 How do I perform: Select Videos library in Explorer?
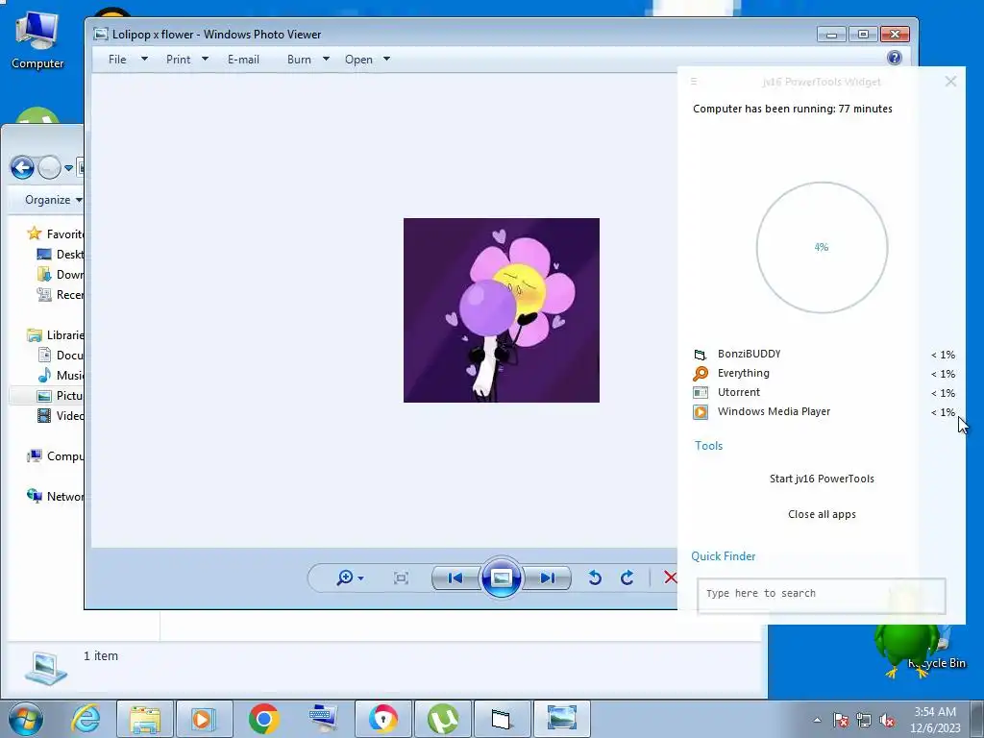61,415
